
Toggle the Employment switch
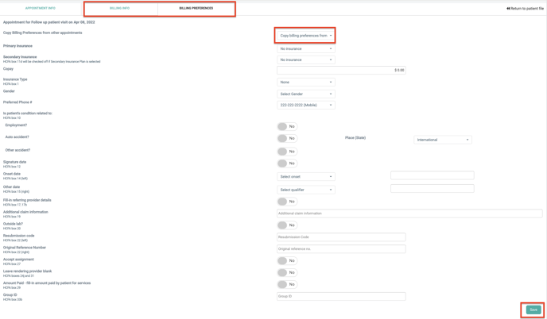coord(283,126)
